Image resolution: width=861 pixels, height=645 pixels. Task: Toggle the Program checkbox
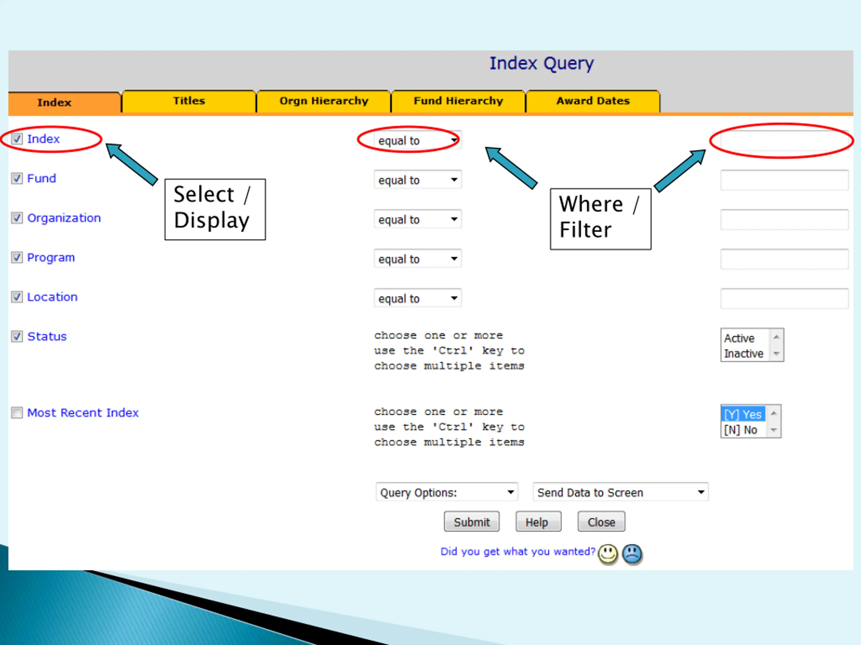[x=17, y=257]
